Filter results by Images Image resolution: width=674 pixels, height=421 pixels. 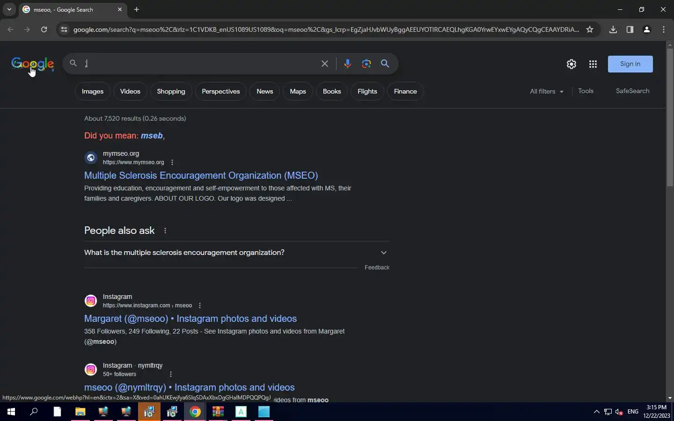click(x=93, y=91)
